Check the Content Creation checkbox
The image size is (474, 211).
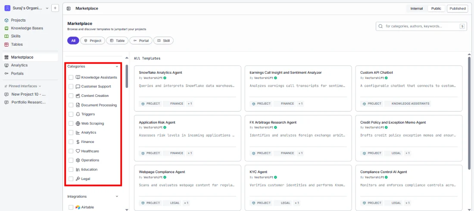pyautogui.click(x=71, y=96)
